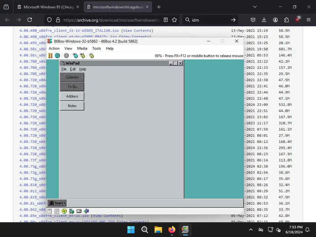Open Firefox tab overview icon

(x=6, y=7)
